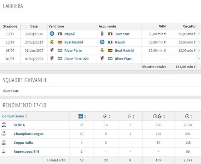Click the Coppa Italia trophy icon

pos(4,142)
